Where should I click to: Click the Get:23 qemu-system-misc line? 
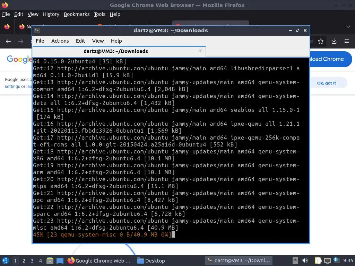[166, 224]
